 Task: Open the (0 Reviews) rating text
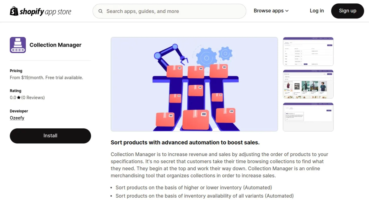pos(33,98)
